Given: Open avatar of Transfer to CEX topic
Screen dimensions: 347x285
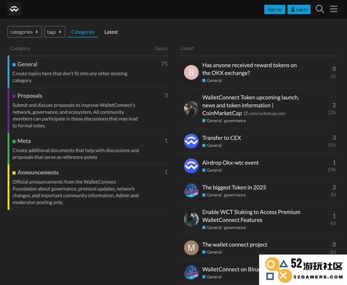Looking at the screenshot, I should [x=191, y=141].
